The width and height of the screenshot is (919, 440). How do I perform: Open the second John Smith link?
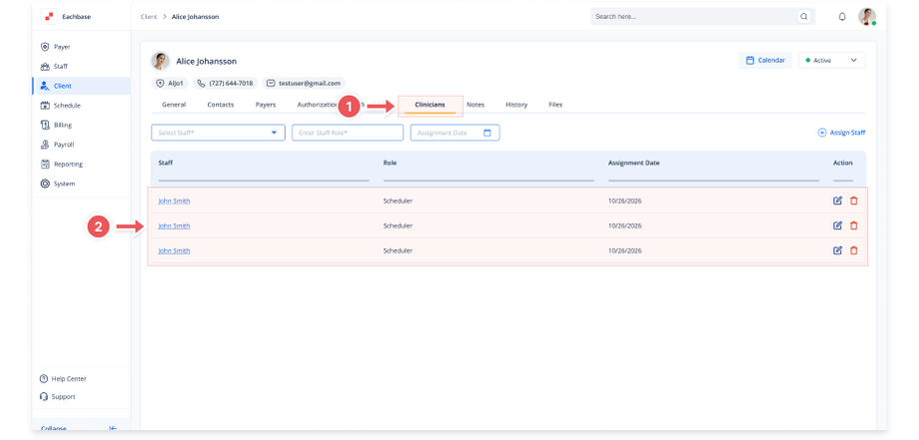click(x=174, y=225)
